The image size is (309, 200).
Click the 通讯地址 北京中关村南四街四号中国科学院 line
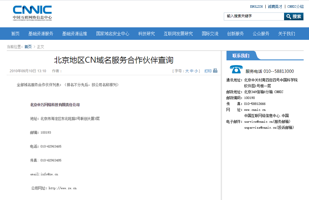(x=262, y=80)
